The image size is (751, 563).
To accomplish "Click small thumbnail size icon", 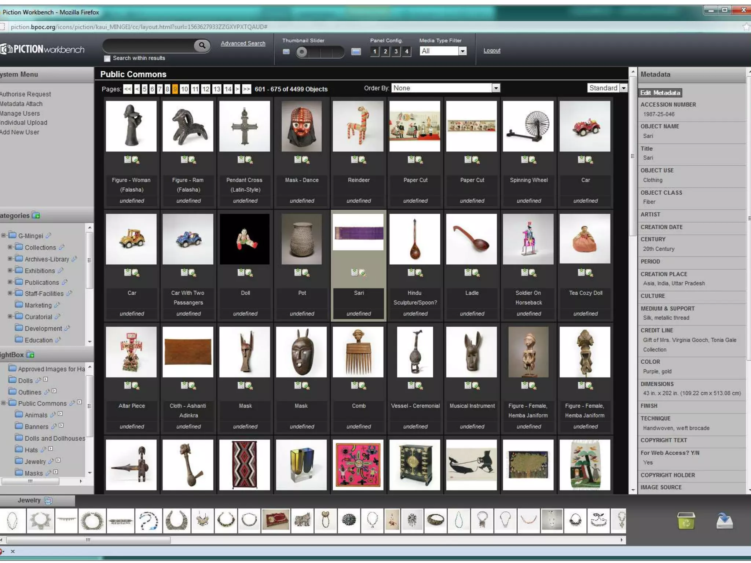I will click(x=286, y=52).
